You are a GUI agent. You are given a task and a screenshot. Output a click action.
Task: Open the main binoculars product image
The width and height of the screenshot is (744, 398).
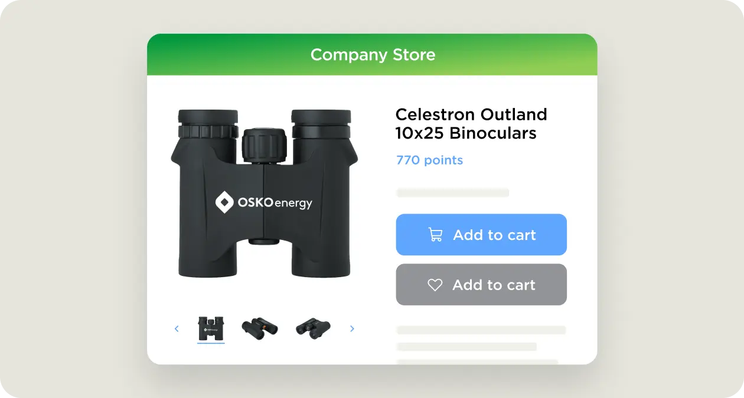pos(264,193)
